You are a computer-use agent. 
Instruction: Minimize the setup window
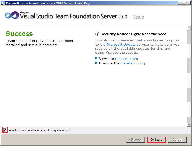(180, 3)
